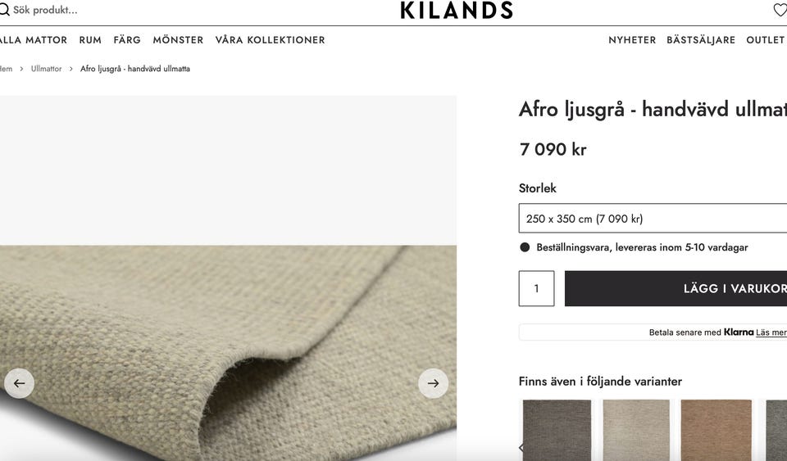
Task: Open the MÖNSTER menu
Action: [x=178, y=40]
